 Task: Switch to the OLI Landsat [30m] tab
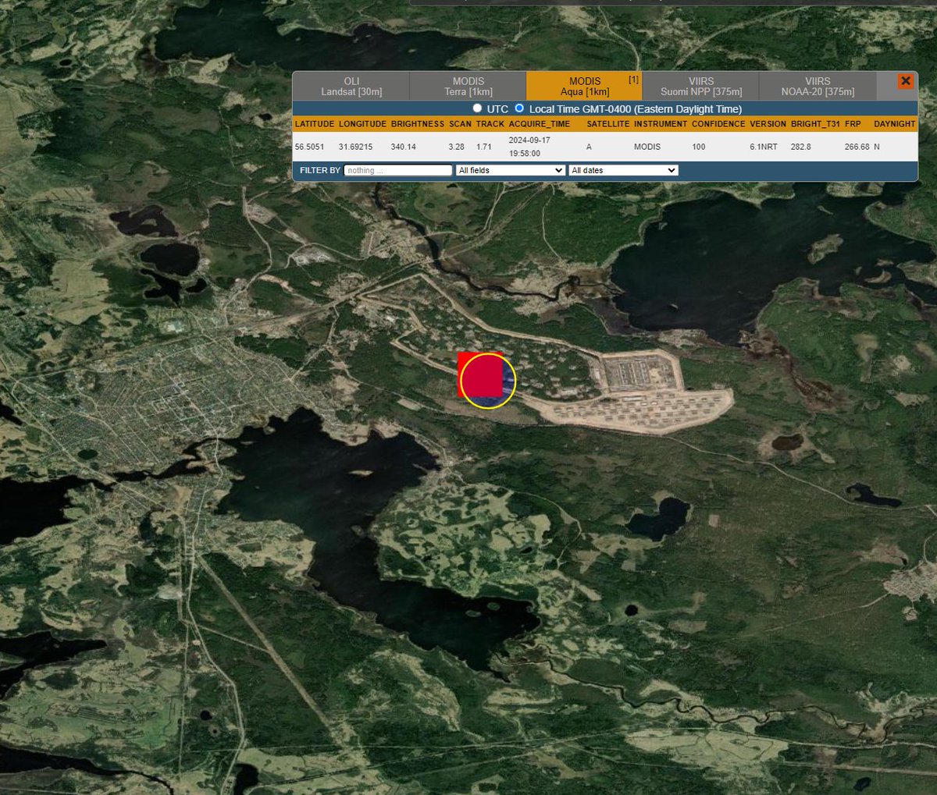coord(352,86)
